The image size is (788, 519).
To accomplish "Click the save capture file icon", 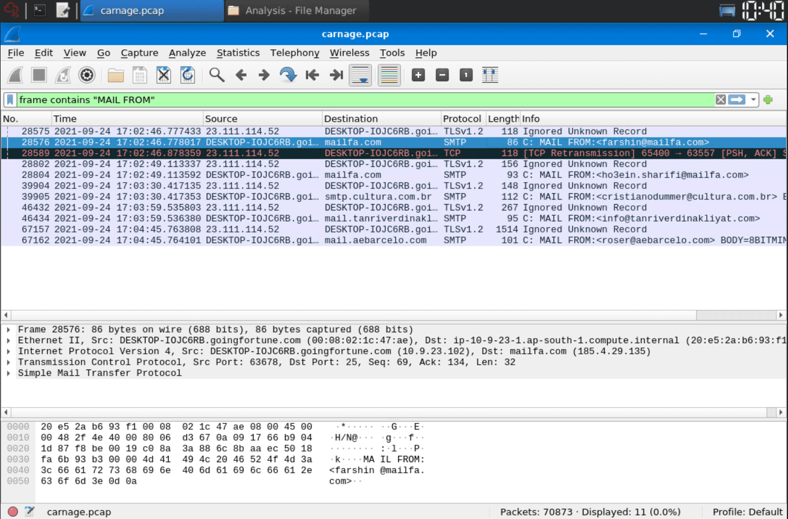I will (140, 75).
